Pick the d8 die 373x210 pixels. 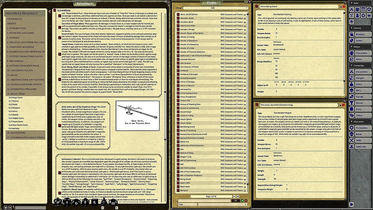click(x=85, y=202)
